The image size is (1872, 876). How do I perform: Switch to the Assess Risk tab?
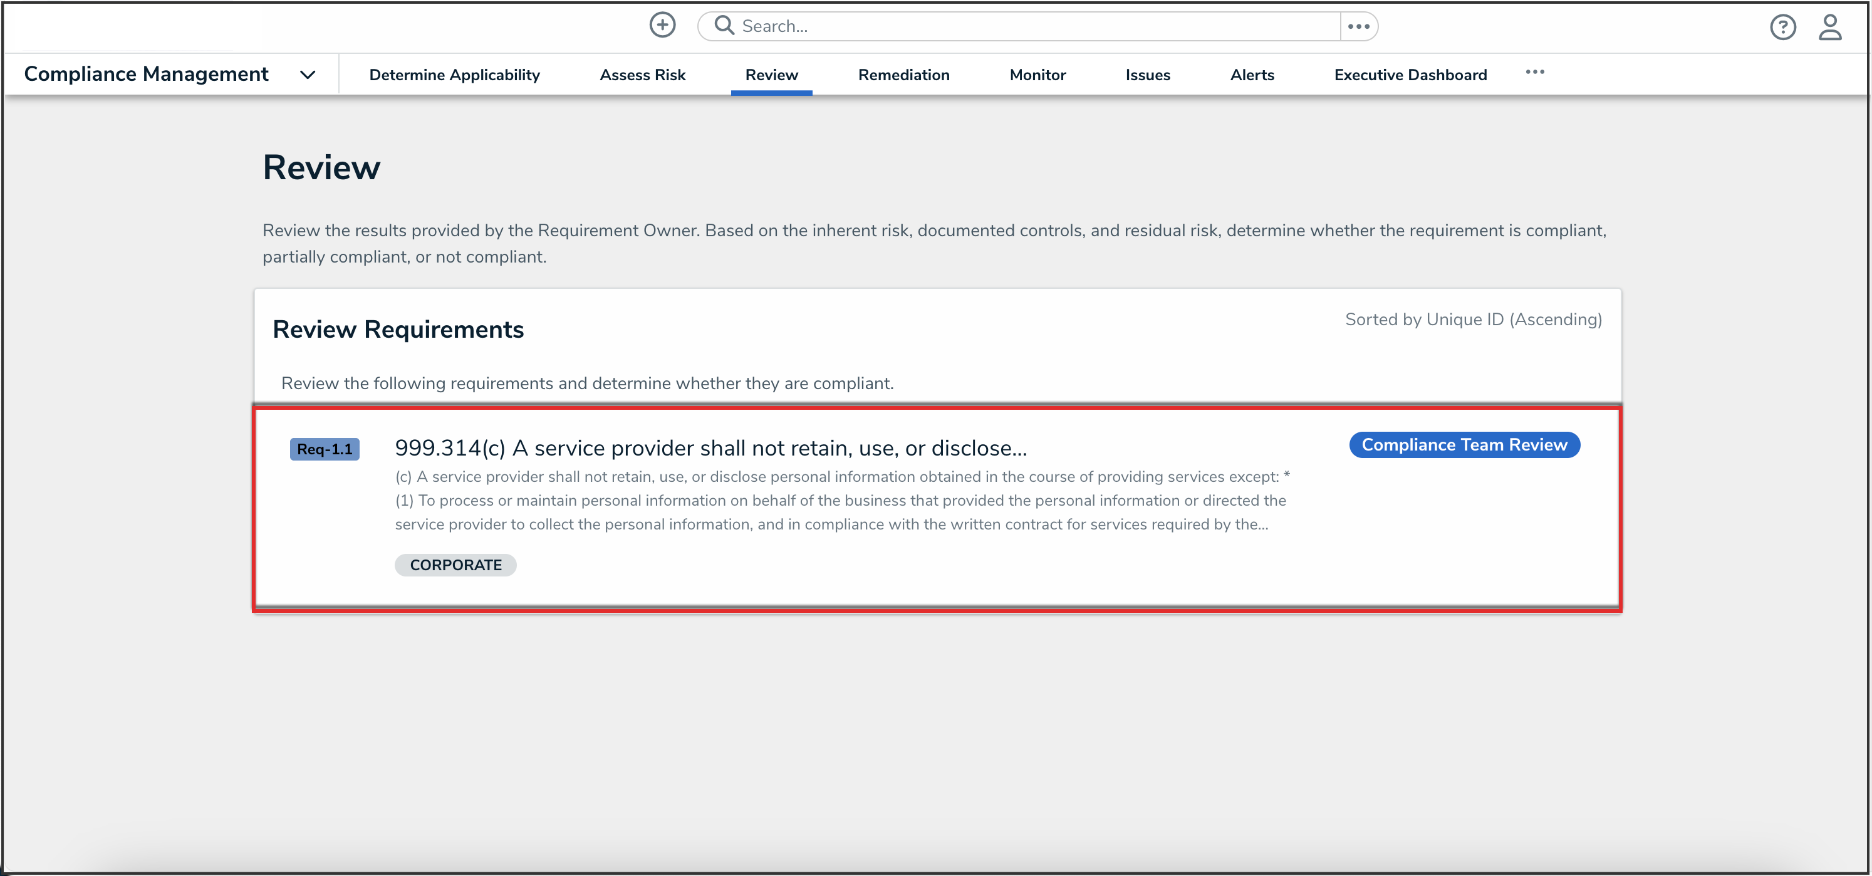tap(642, 75)
